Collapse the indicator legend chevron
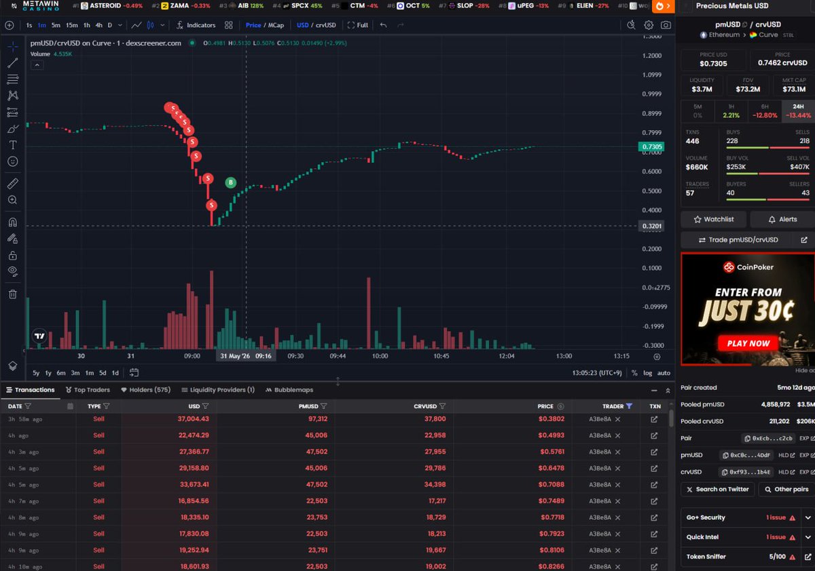Screen dimensions: 815x571 (x=37, y=65)
